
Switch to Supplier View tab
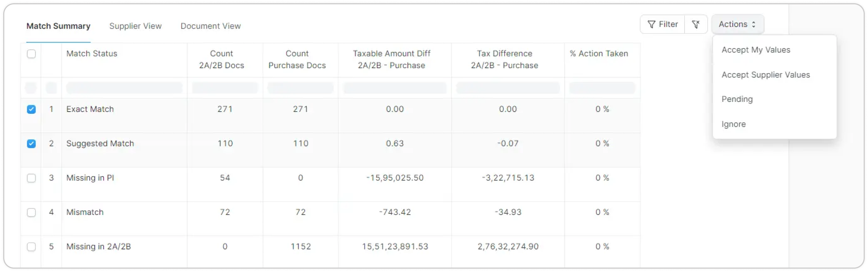(135, 26)
